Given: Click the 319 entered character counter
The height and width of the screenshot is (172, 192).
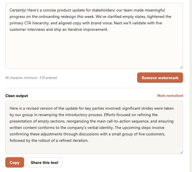Looking at the screenshot, I should (48, 78).
